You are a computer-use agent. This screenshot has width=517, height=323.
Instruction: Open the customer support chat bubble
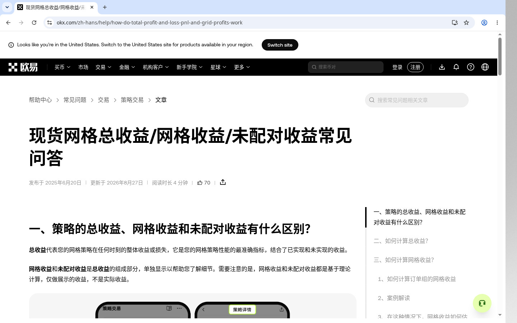pyautogui.click(x=482, y=303)
